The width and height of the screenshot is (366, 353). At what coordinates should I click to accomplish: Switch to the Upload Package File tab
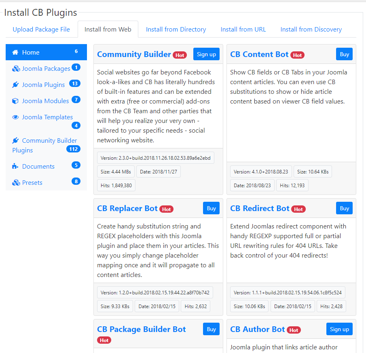41,30
